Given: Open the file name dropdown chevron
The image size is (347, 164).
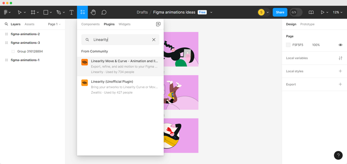Looking at the screenshot, I should [211, 12].
